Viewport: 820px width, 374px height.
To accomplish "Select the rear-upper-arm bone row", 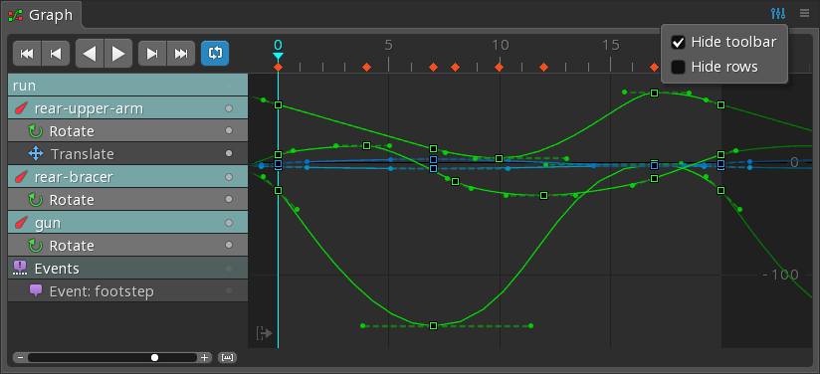I will click(127, 108).
